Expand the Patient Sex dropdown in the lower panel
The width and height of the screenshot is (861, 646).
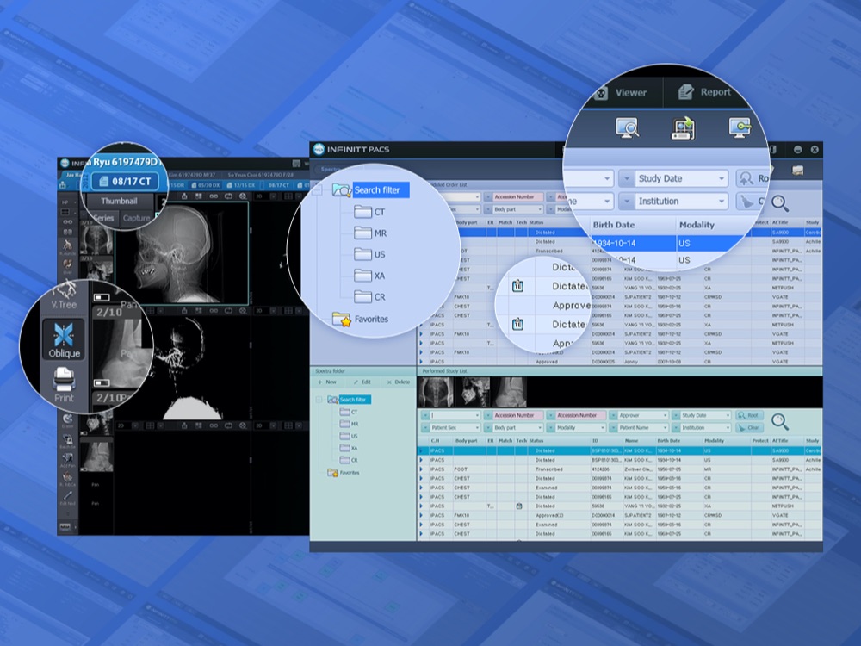[450, 427]
